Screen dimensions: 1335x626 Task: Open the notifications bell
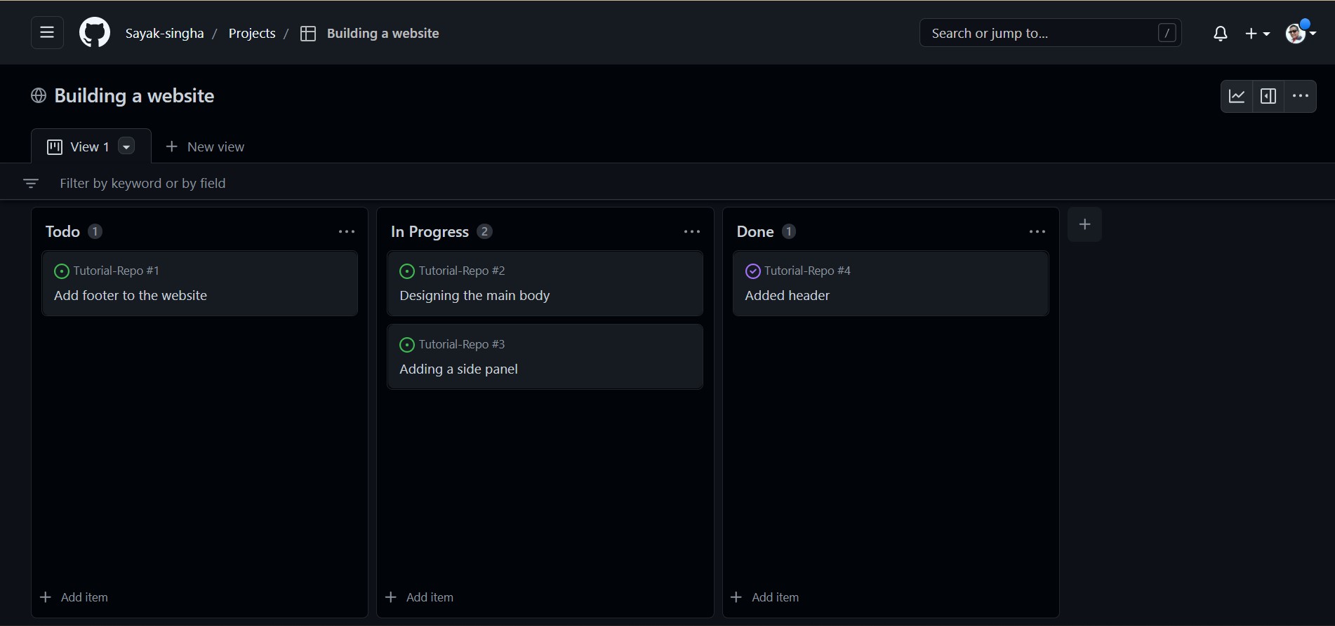1221,33
